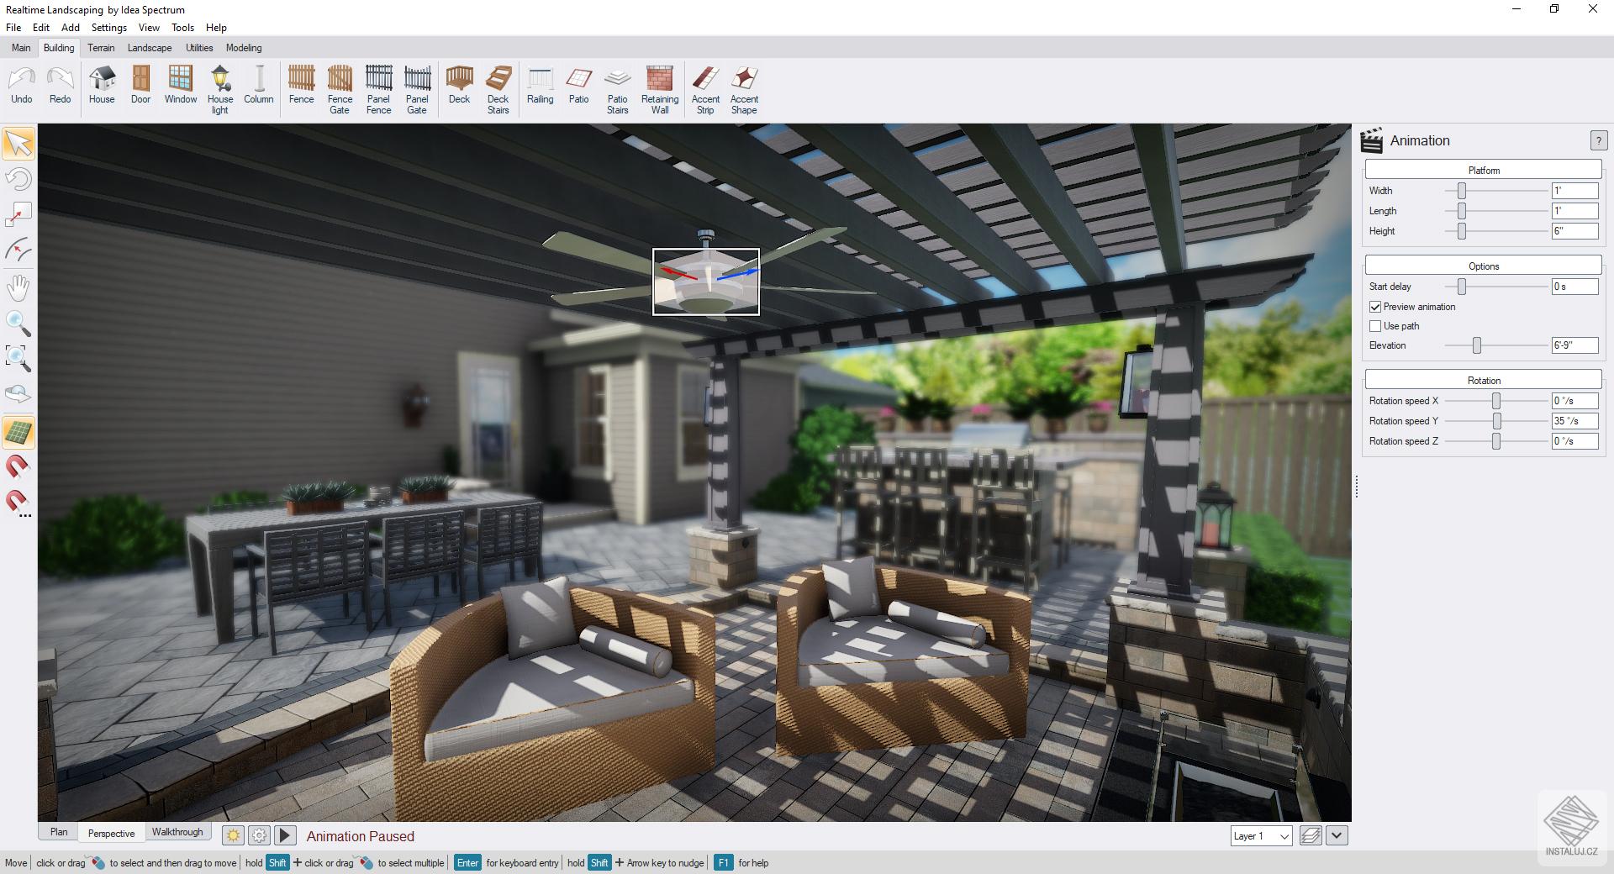Select the Deck Stairs tool

(498, 87)
